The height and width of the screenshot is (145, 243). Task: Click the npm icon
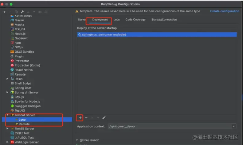12,43
